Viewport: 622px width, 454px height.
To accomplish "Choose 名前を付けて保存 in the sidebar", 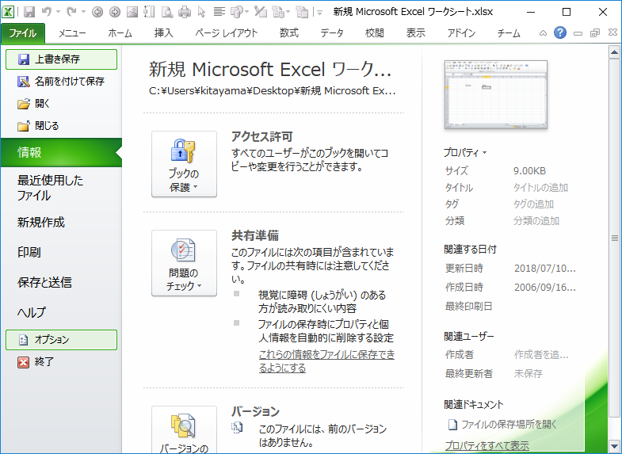I will click(62, 82).
